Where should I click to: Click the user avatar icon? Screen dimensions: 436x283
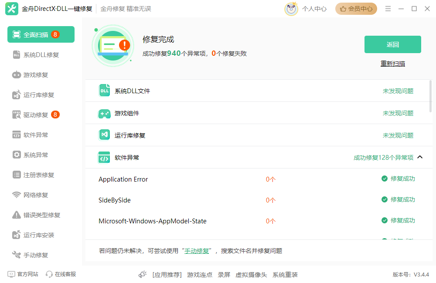click(291, 9)
